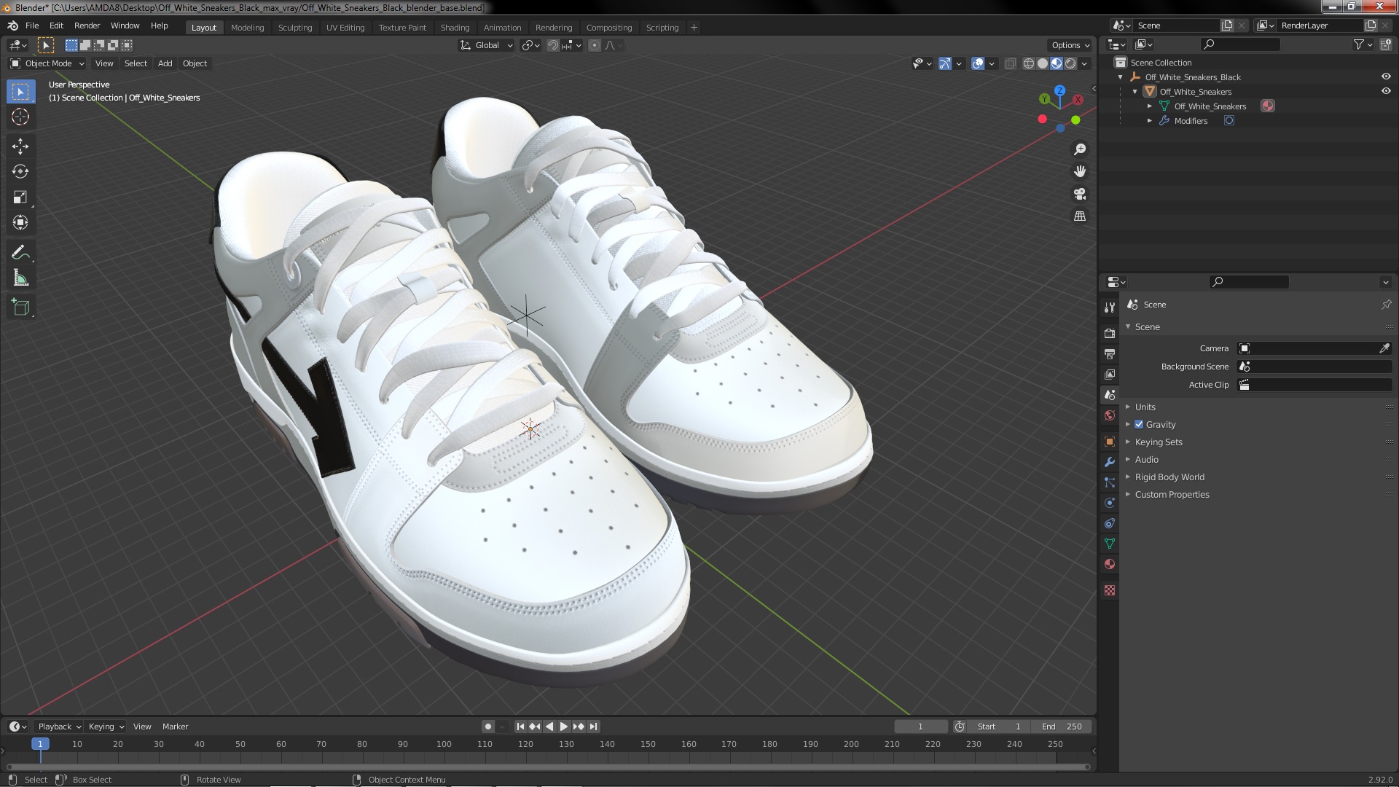Play the animation forward
Image resolution: width=1399 pixels, height=787 pixels.
point(563,727)
